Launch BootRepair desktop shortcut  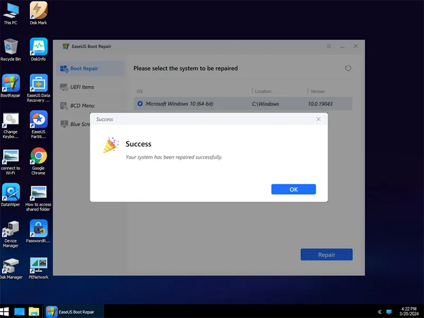[x=11, y=86]
